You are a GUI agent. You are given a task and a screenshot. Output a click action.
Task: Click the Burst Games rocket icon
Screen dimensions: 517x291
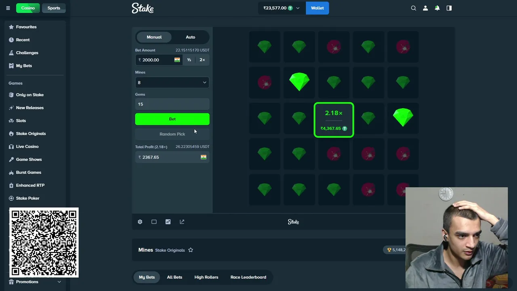click(11, 172)
